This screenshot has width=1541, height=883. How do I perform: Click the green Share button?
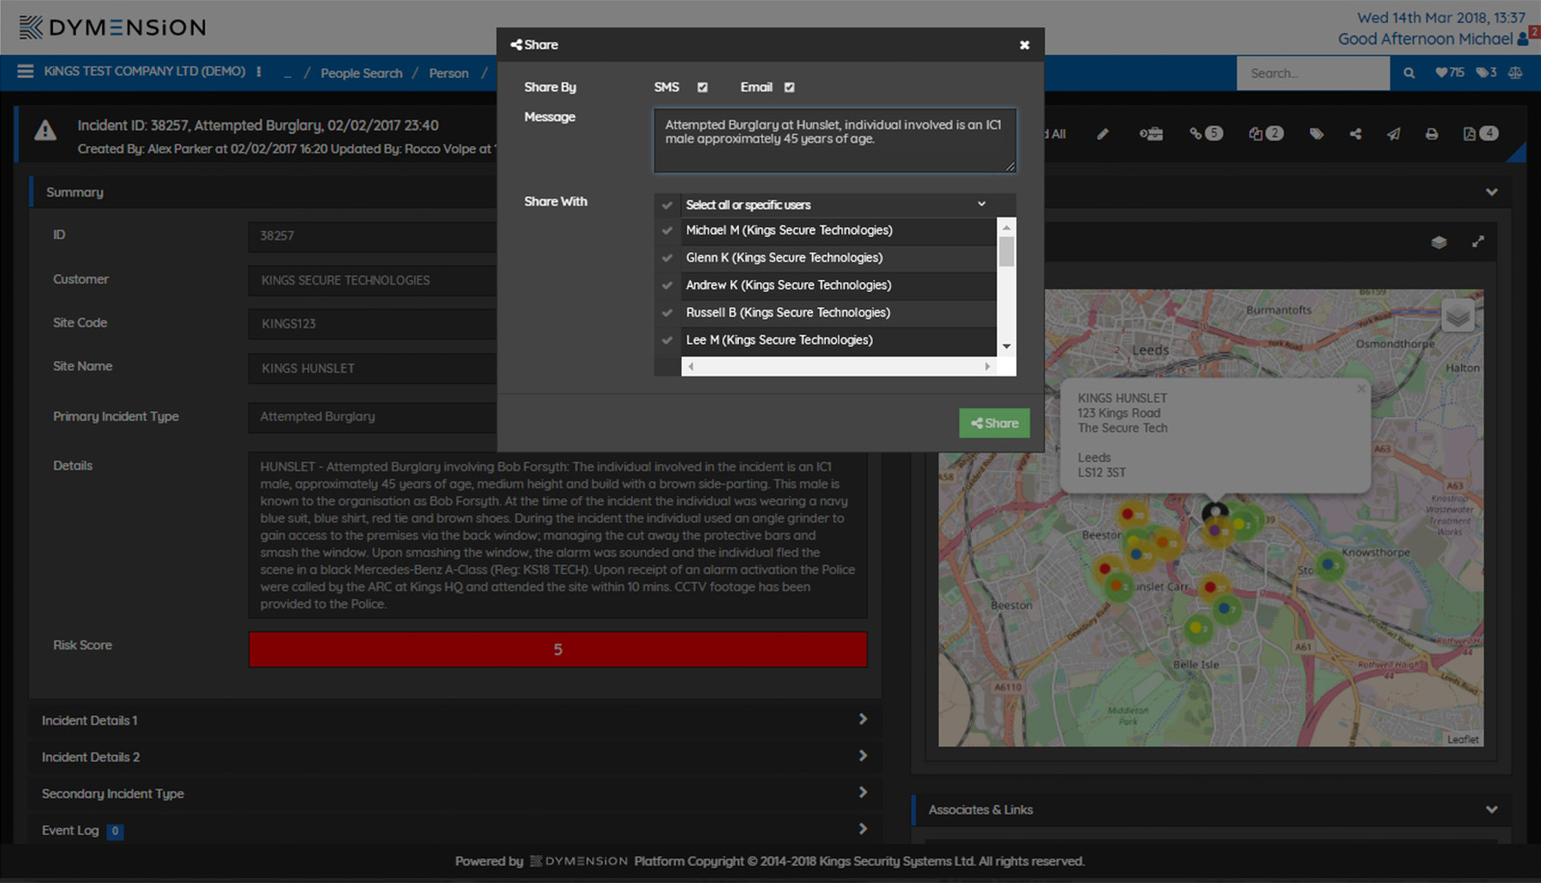click(994, 423)
